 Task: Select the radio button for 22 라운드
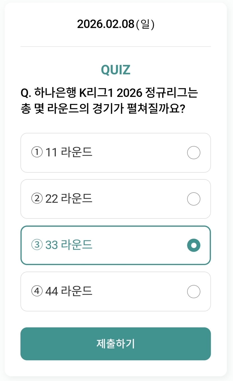pos(193,199)
